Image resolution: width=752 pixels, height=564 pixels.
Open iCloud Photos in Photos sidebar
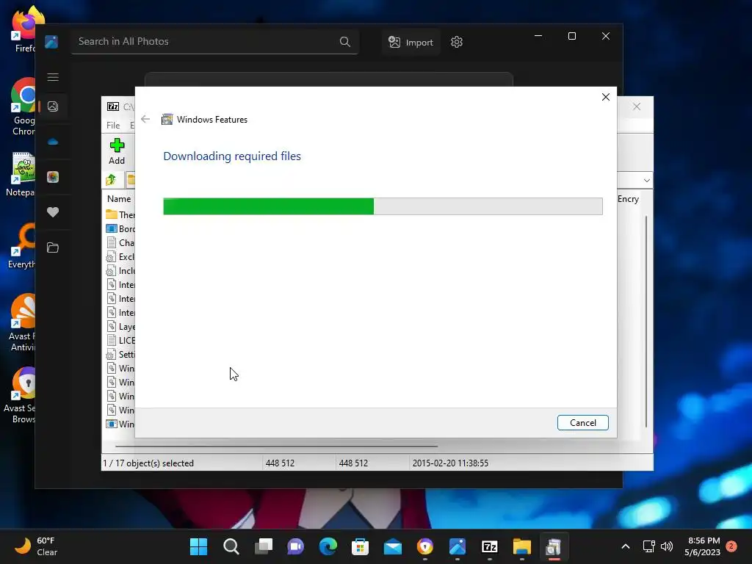53,177
